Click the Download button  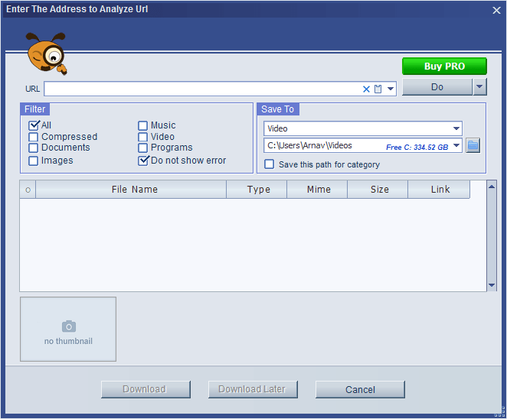point(146,389)
